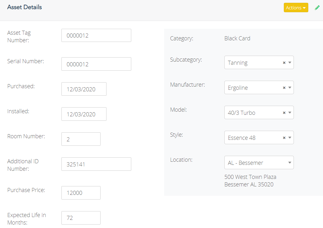This screenshot has height=228, width=323.
Task: Select the 500 West Town Plaza address line
Action: (x=250, y=177)
